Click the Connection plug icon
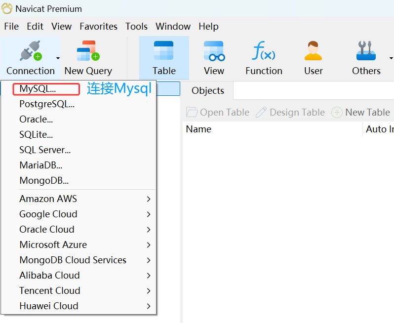This screenshot has width=394, height=323. click(x=31, y=50)
